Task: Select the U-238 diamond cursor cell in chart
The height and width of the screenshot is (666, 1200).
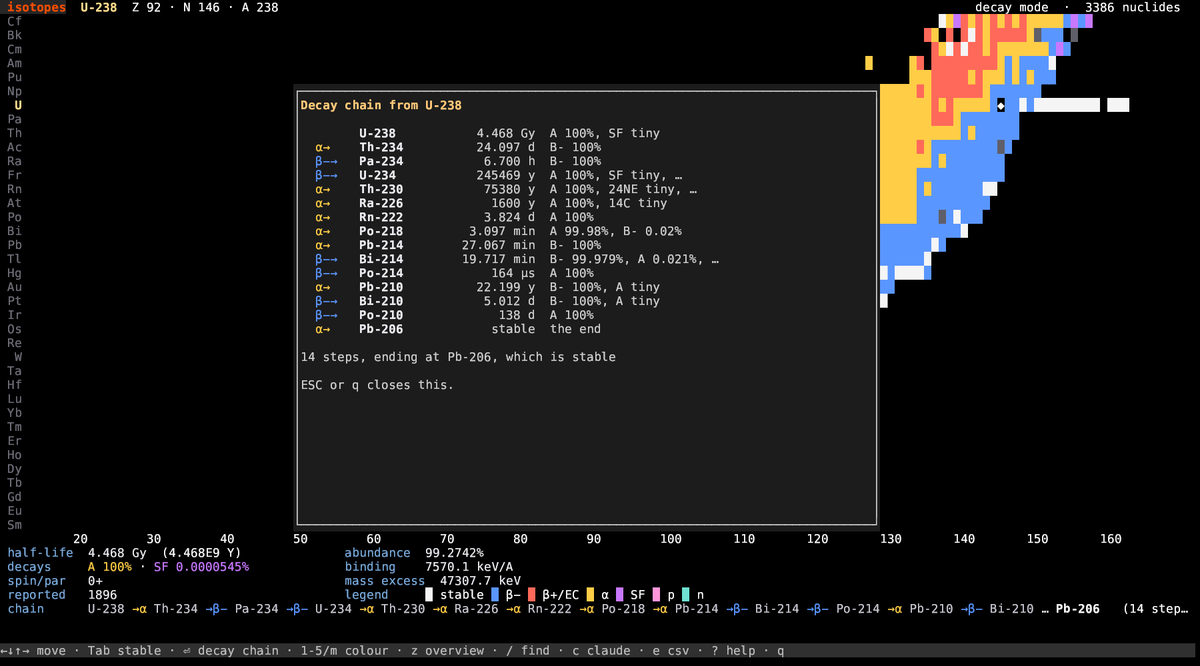Action: pyautogui.click(x=1001, y=105)
